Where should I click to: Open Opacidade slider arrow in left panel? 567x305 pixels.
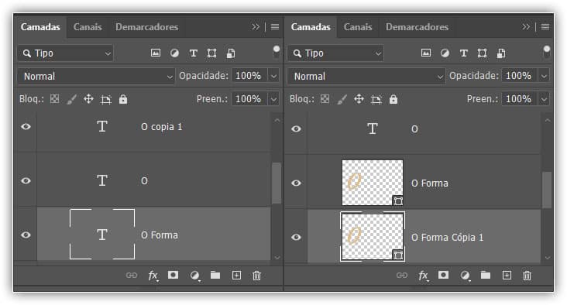click(273, 76)
